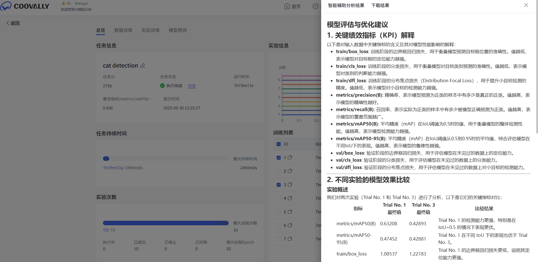Click the task duration progress bar
The width and height of the screenshot is (538, 262).
[166, 159]
